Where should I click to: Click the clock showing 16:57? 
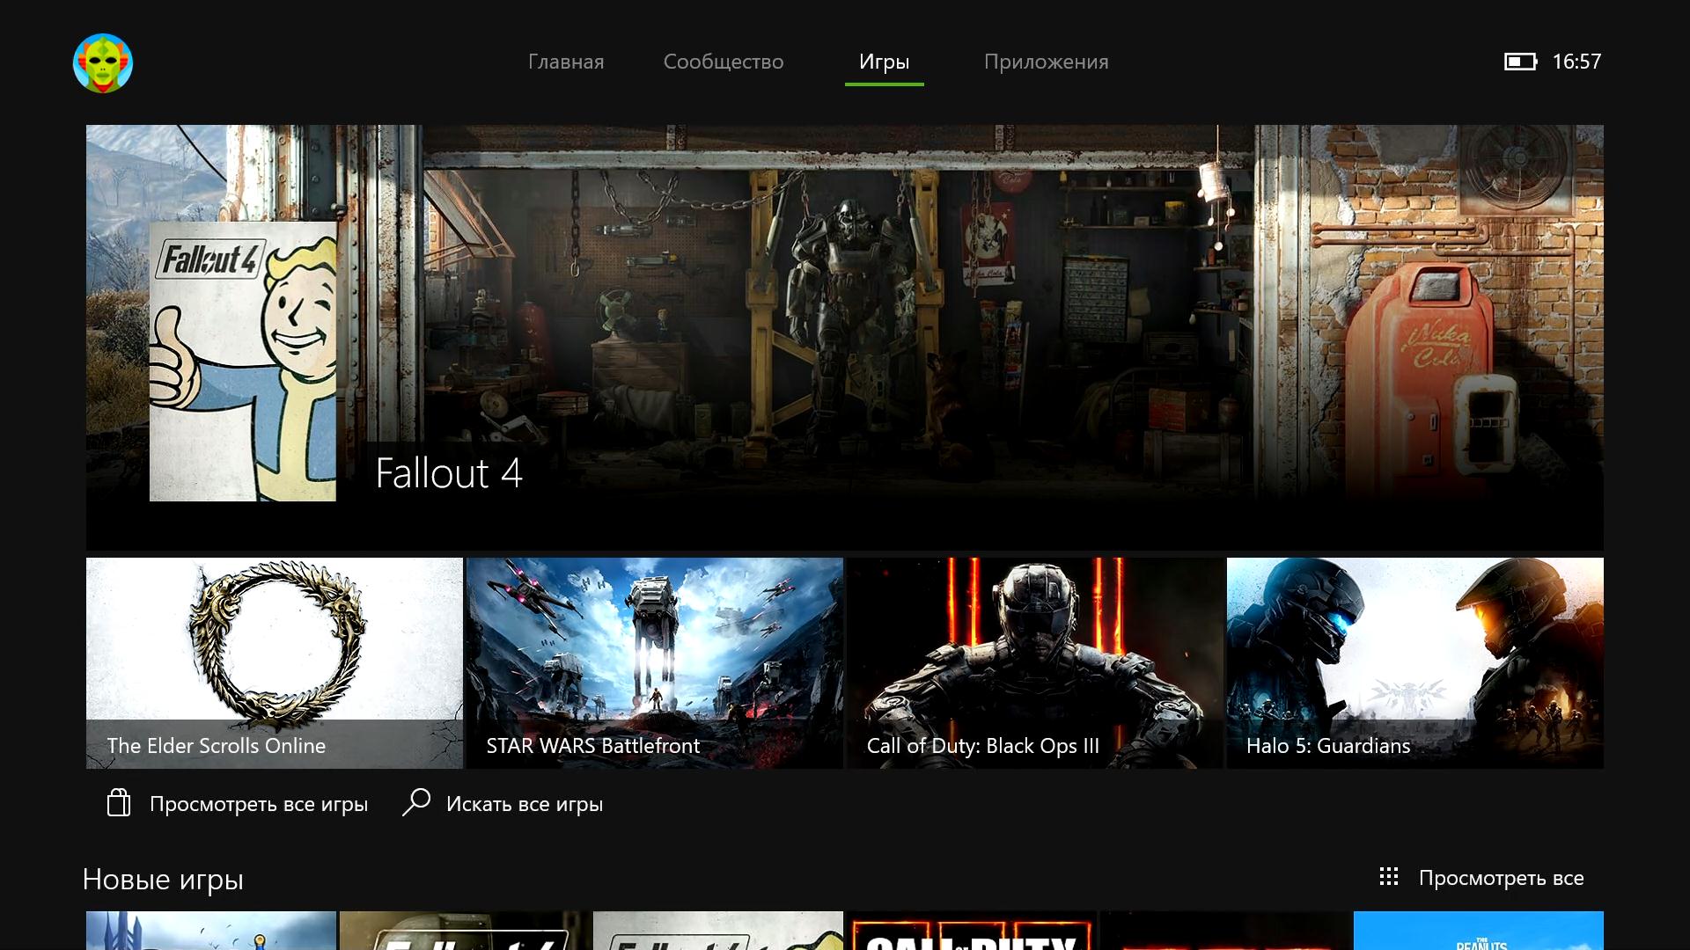coord(1576,62)
